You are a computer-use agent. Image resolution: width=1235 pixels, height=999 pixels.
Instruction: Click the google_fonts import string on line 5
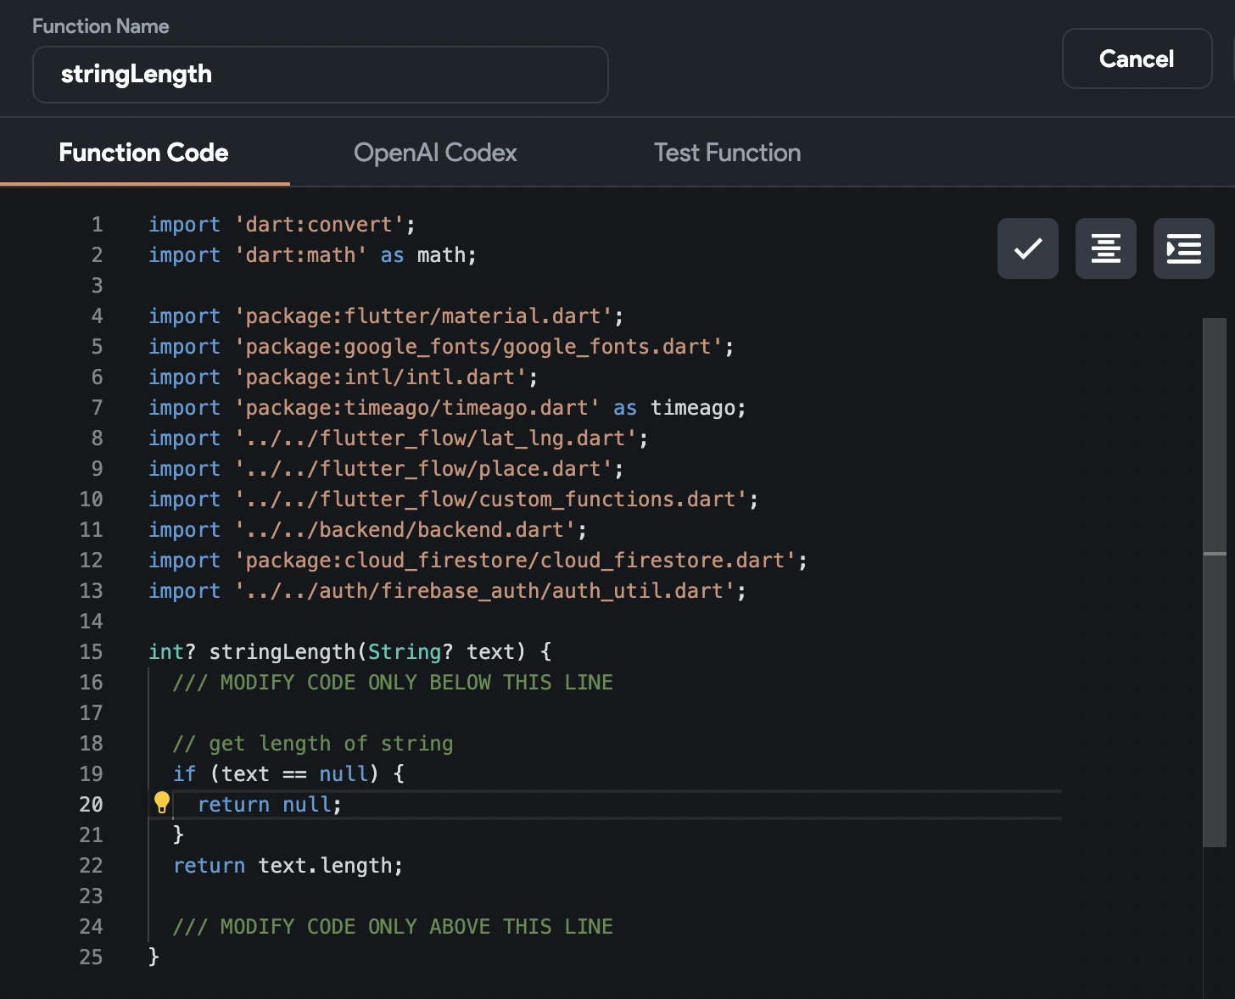coord(478,347)
